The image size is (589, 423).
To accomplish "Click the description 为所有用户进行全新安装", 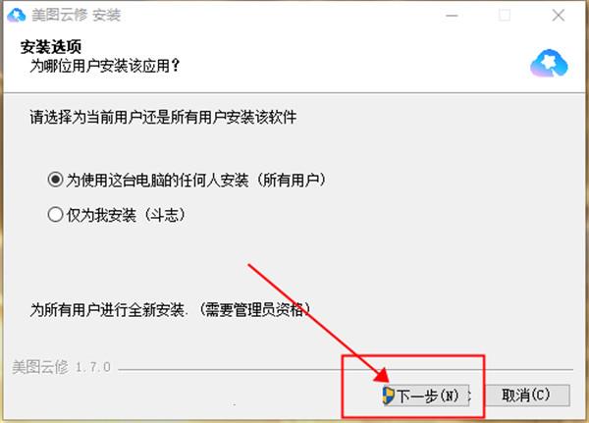I will coord(107,310).
